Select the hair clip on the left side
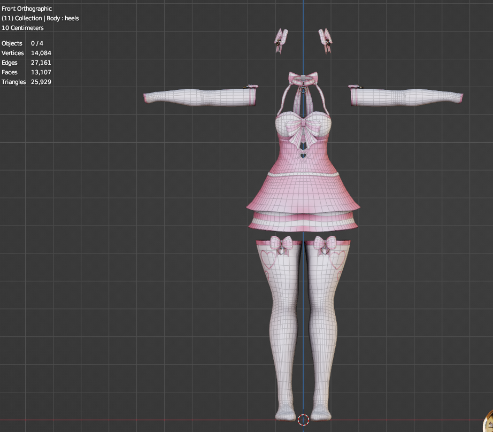493x432 pixels. click(x=281, y=41)
